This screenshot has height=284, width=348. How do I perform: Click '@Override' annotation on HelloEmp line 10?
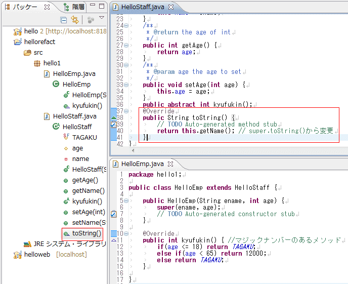[x=158, y=233]
